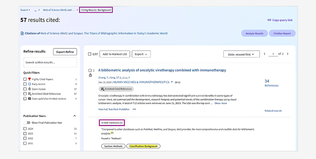Open the three-dot more options menu
This screenshot has width=316, height=159.
[x=134, y=109]
